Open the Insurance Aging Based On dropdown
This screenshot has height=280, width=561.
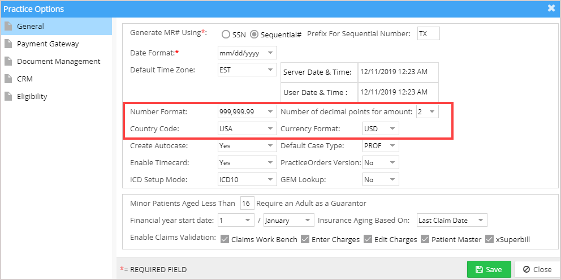coord(452,220)
